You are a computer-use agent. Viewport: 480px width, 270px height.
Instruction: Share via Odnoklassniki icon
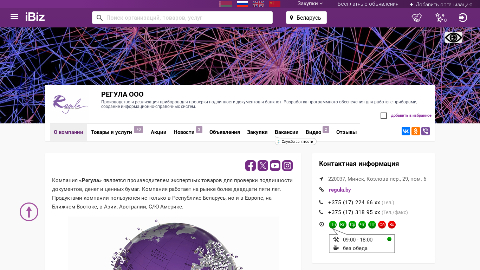click(416, 131)
